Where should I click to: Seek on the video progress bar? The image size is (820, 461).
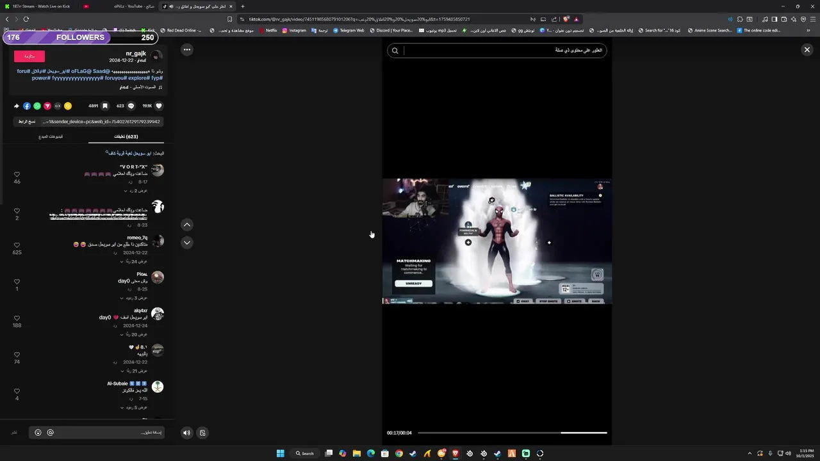click(x=512, y=433)
